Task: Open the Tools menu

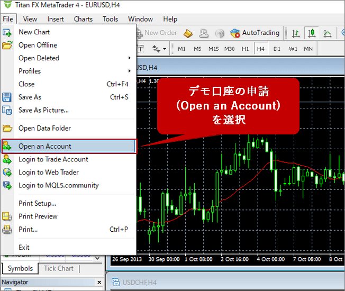Action: coord(110,19)
